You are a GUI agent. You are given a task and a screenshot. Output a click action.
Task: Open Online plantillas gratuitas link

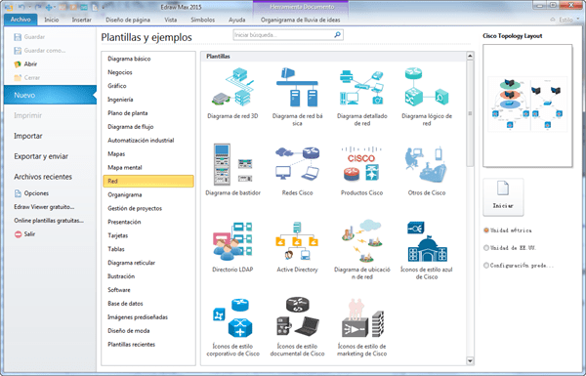tap(49, 221)
